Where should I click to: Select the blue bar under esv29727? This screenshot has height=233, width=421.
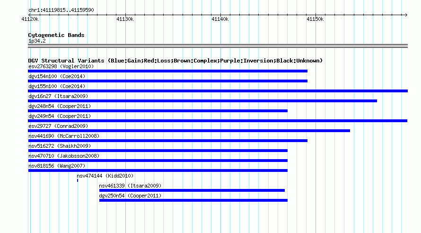[x=189, y=131]
